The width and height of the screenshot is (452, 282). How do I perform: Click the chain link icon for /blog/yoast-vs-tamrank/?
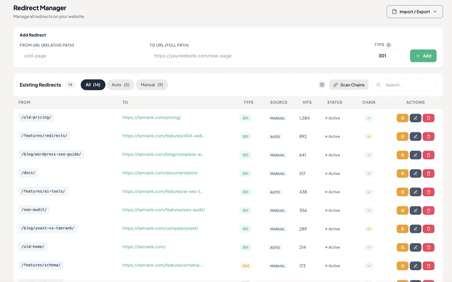coord(369,229)
